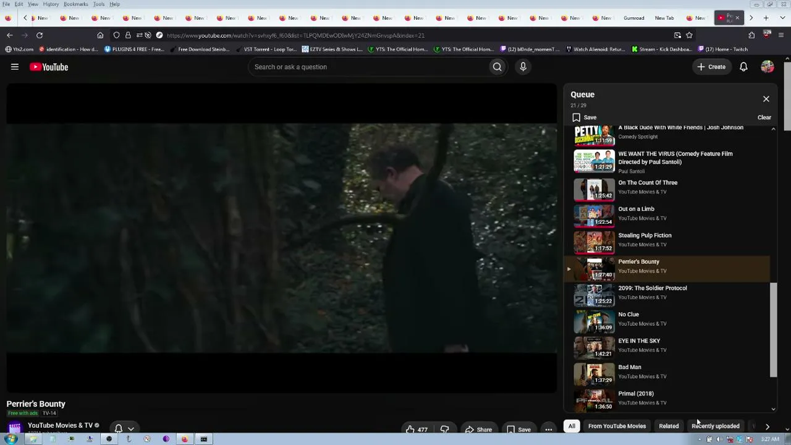This screenshot has height=445, width=791.
Task: Open the (17) Home - Twitch bookmark
Action: point(723,49)
